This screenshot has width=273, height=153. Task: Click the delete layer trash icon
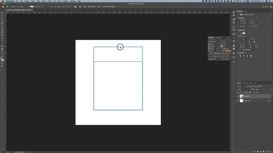(269, 152)
